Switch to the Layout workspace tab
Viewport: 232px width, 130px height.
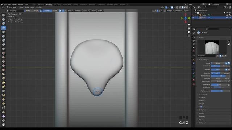pos(34,5)
